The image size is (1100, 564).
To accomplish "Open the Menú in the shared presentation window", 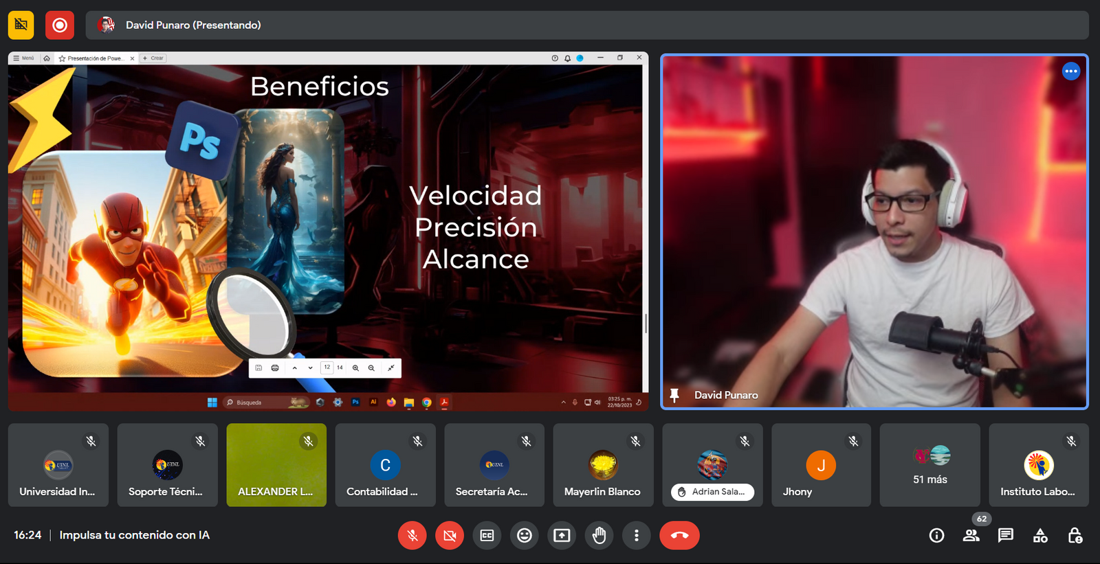I will pos(23,58).
